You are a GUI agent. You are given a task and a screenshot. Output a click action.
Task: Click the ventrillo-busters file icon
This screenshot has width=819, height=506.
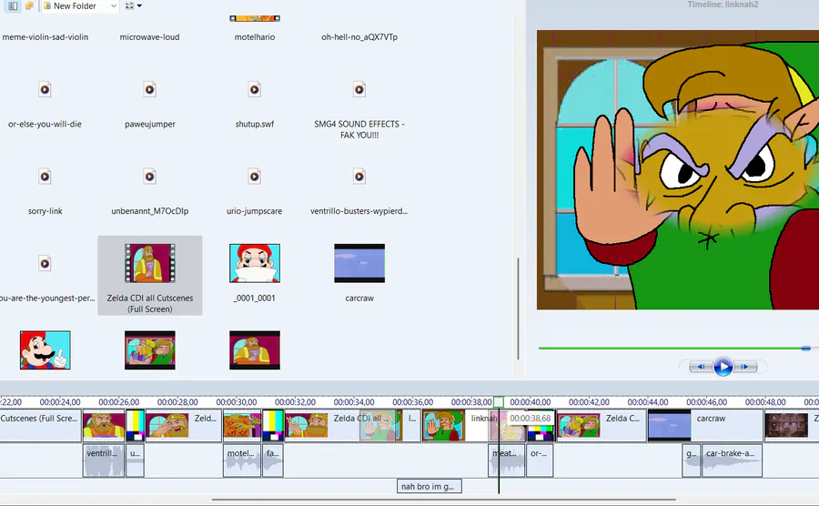click(x=359, y=177)
